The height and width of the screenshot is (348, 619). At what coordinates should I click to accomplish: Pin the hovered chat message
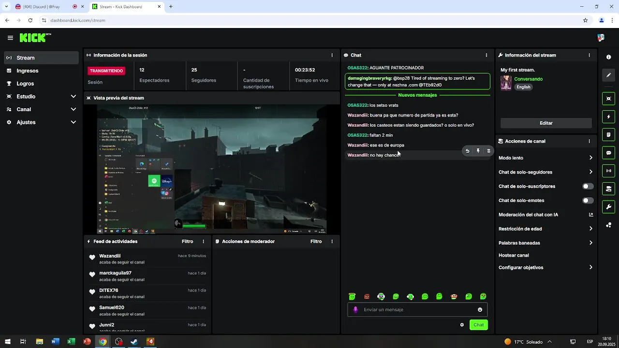478,151
